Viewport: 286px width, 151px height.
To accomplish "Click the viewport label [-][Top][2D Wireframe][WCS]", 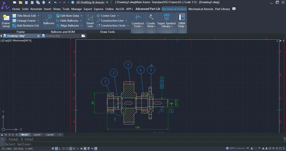I will point(16,41).
